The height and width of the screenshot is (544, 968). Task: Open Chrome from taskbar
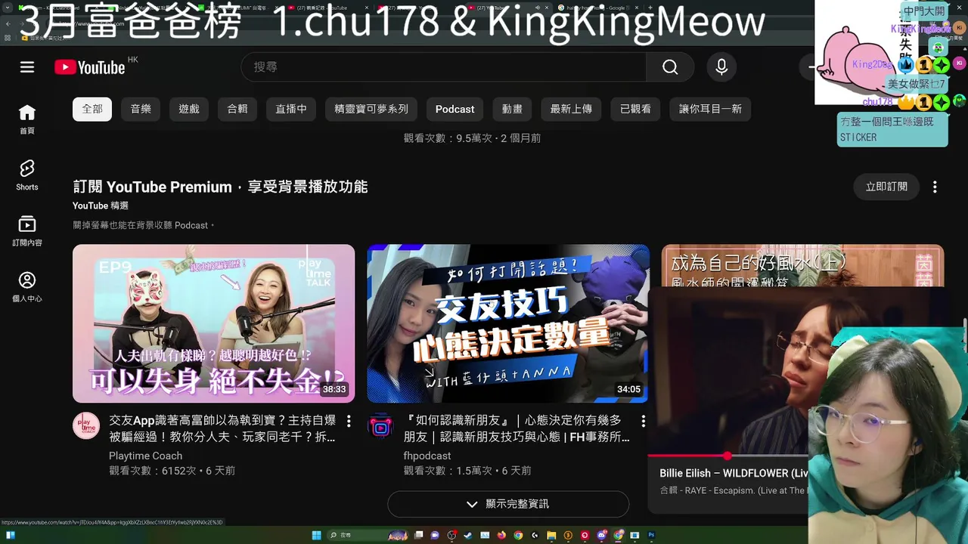518,536
